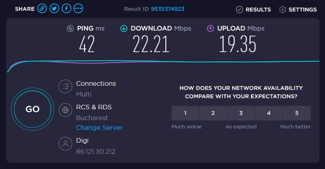Image resolution: width=325 pixels, height=169 pixels.
Task: Click the share link icon
Action: click(42, 9)
